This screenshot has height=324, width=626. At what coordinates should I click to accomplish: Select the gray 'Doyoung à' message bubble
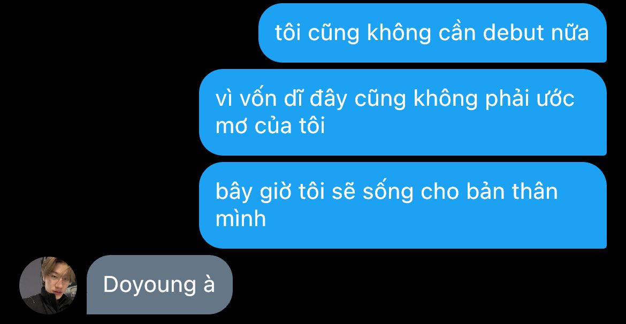[x=159, y=285]
